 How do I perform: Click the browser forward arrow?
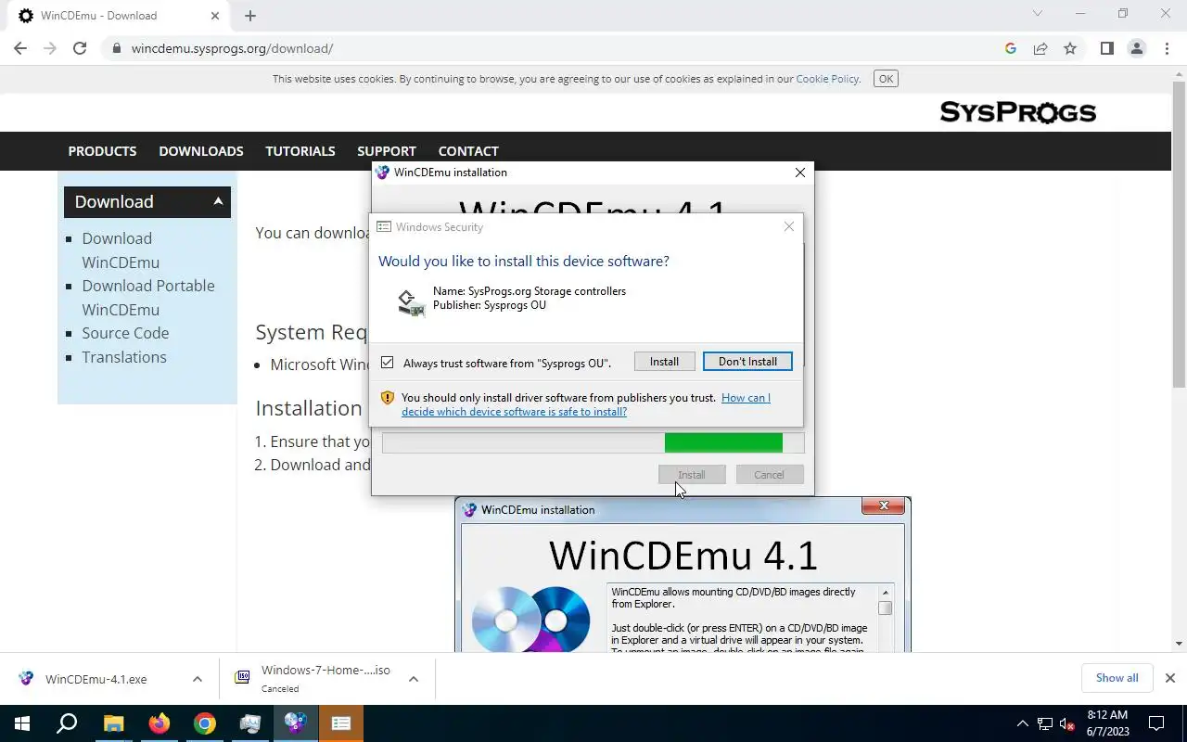click(50, 48)
